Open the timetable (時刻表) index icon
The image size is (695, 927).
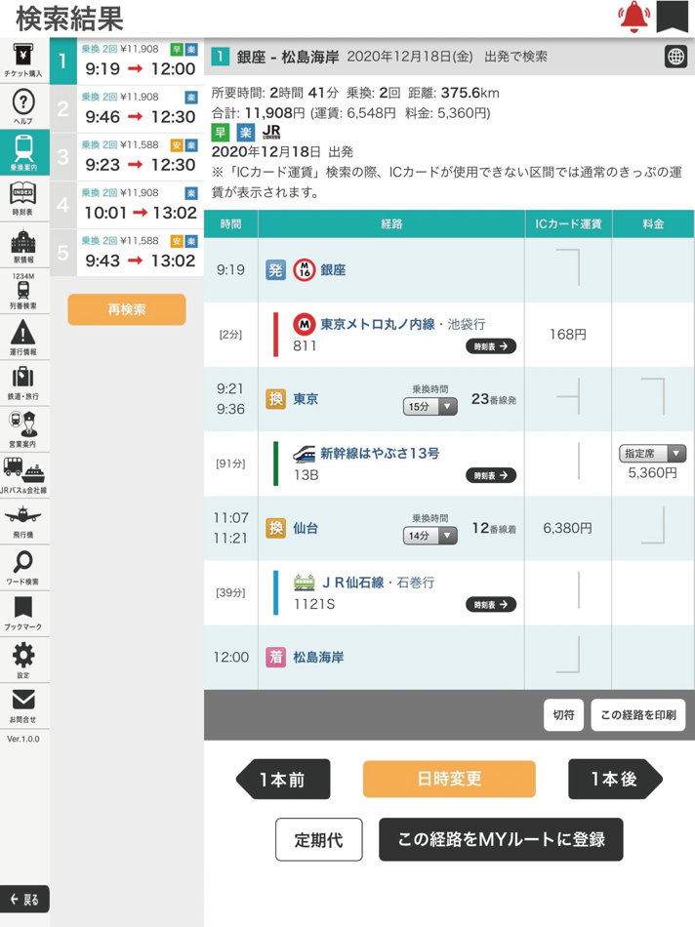point(23,199)
